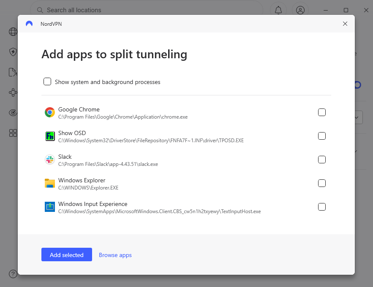Enable Show system and background processes
373x287 pixels.
[47, 81]
